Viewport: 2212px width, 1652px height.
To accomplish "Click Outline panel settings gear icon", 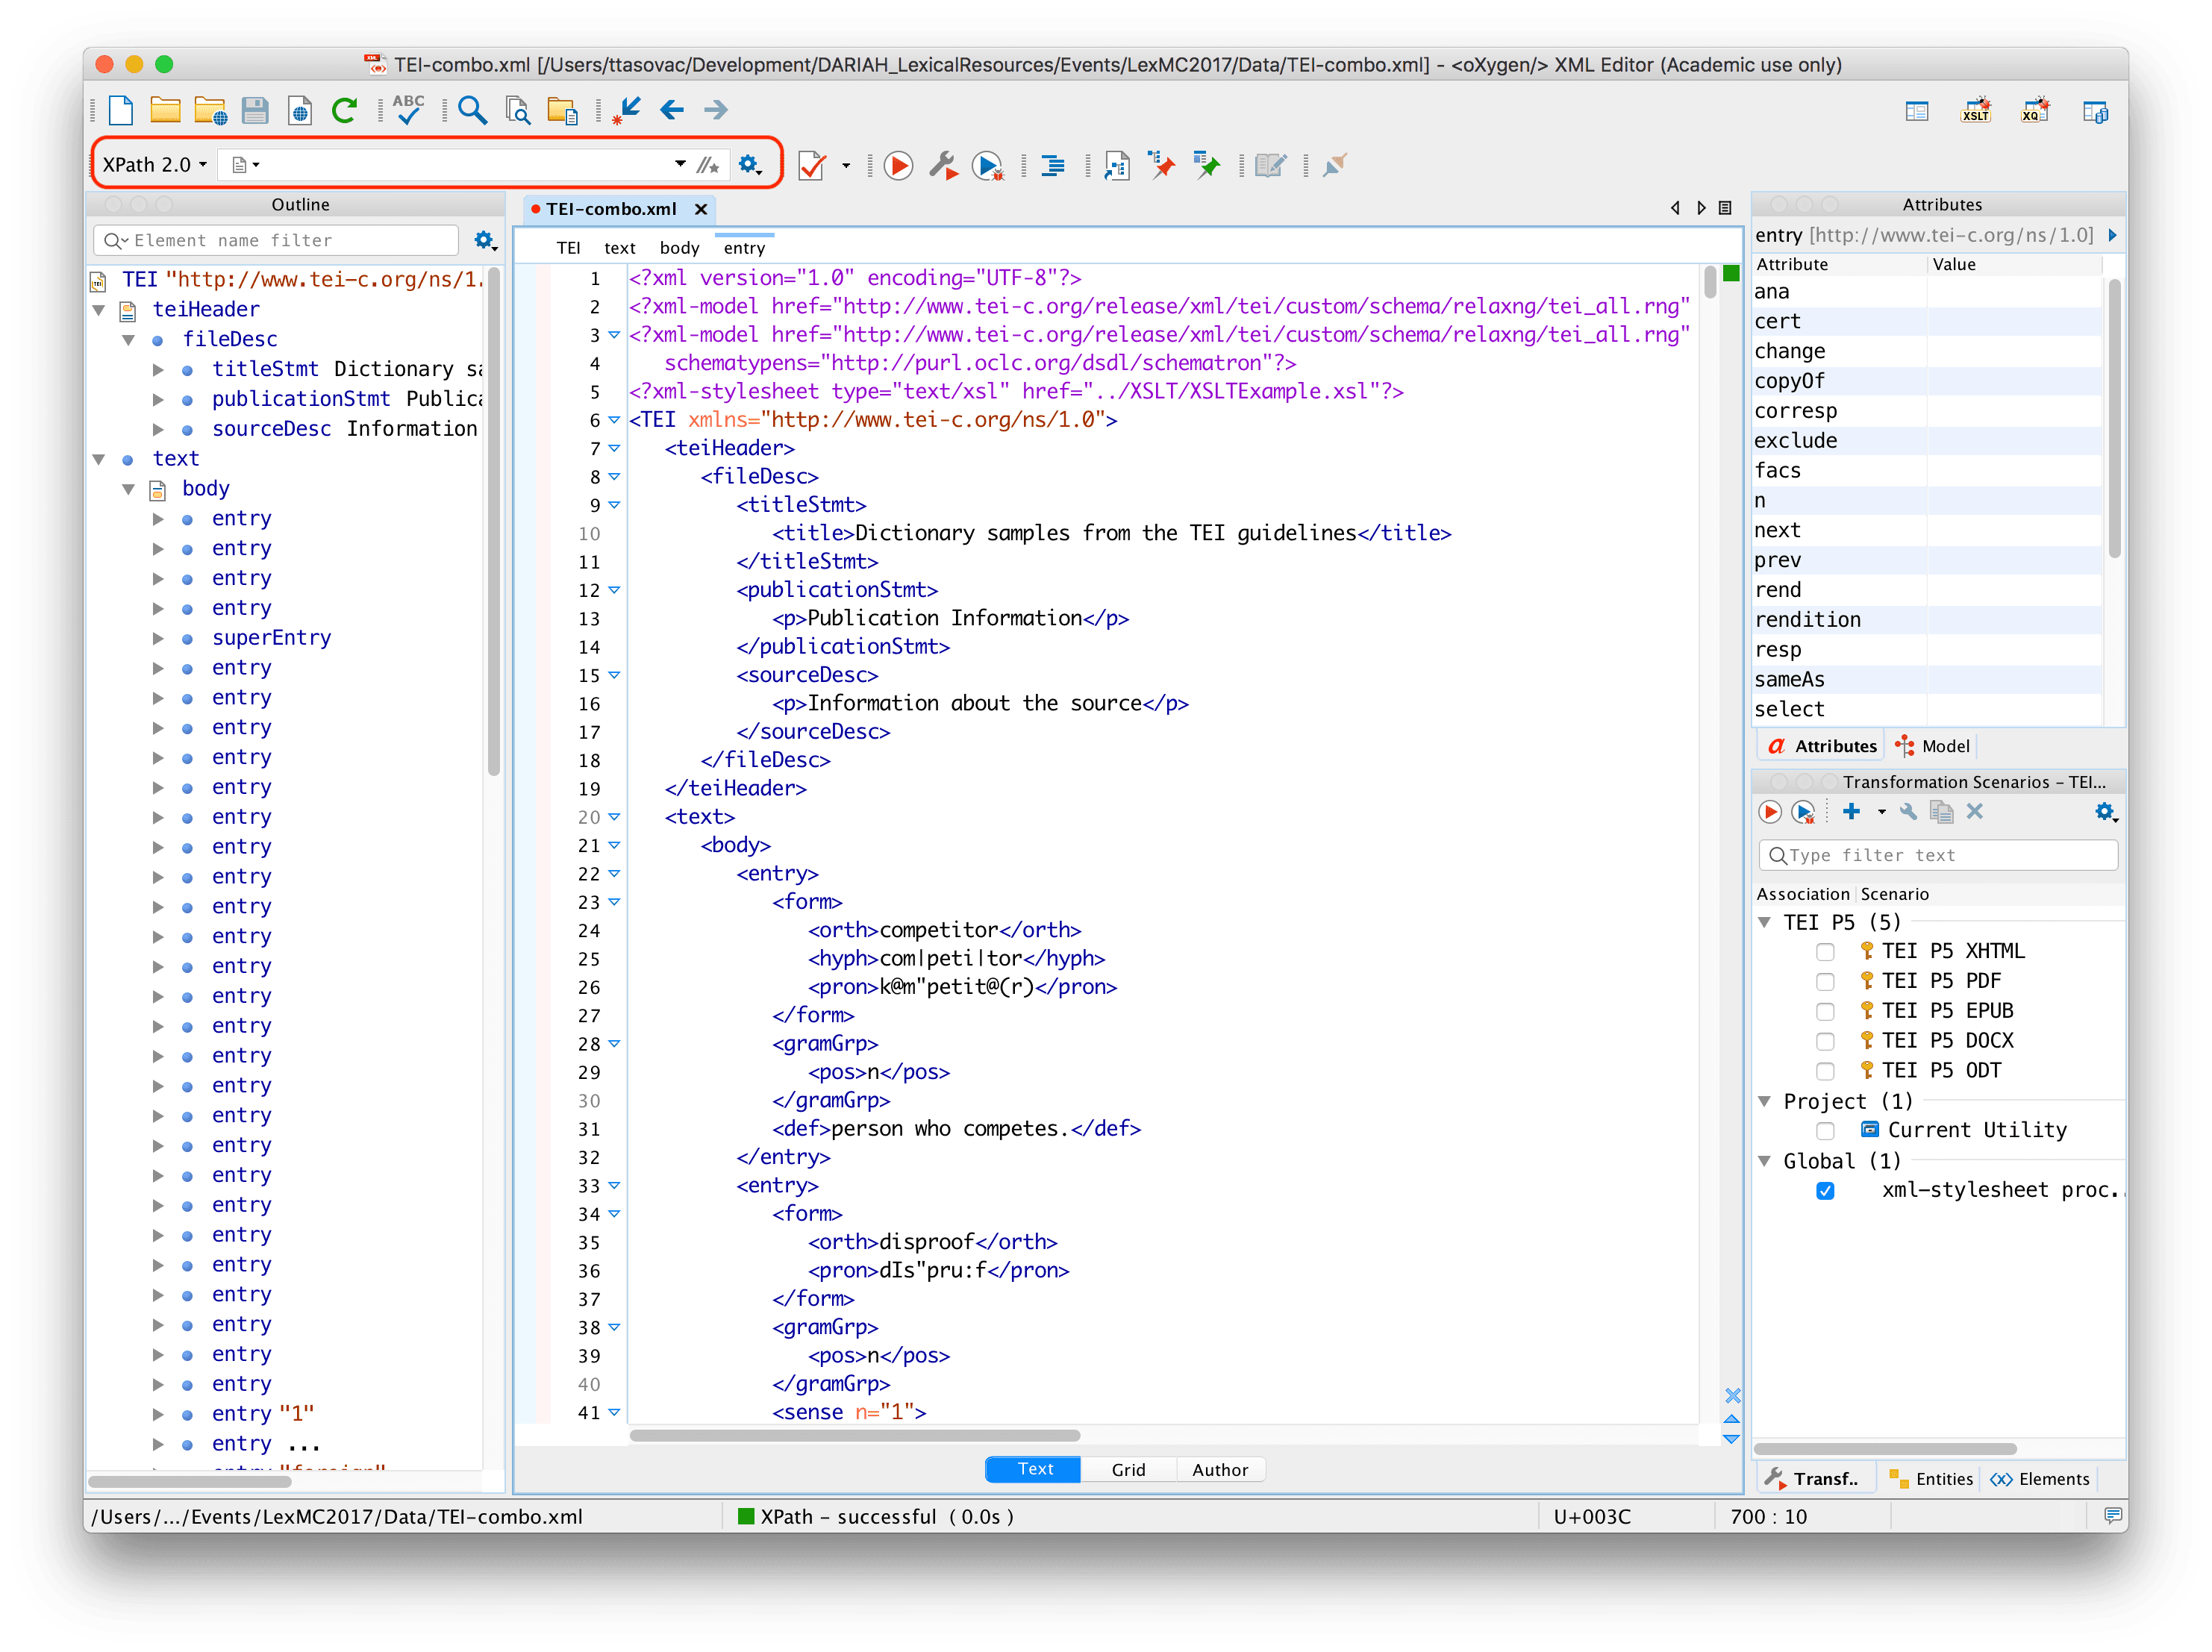I will click(x=485, y=240).
